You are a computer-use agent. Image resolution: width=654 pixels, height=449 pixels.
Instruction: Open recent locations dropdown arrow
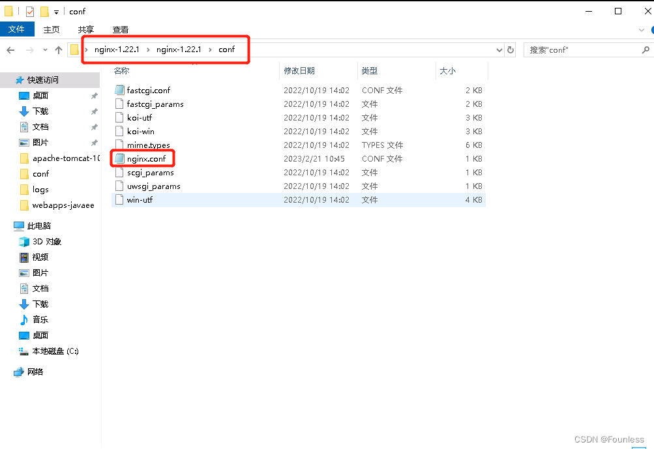[45, 50]
